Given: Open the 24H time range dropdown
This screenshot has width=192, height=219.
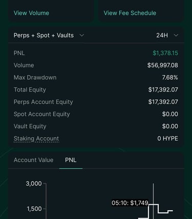Looking at the screenshot, I should [x=167, y=35].
